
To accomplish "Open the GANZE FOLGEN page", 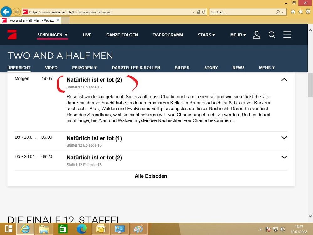I will coord(122,35).
